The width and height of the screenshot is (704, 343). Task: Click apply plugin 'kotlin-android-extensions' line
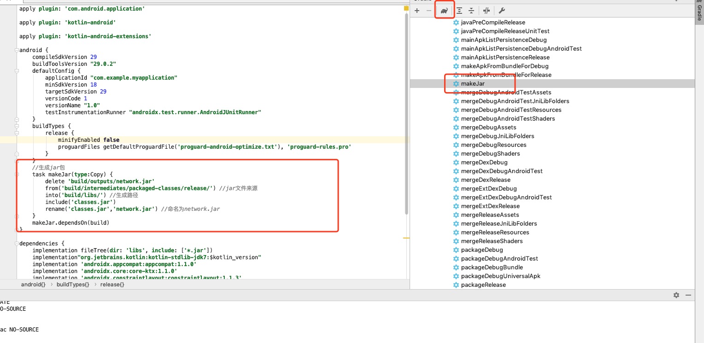85,36
